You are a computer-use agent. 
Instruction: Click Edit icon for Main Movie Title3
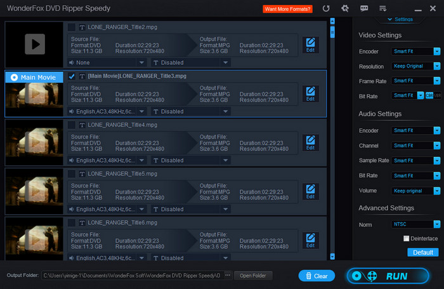(310, 94)
